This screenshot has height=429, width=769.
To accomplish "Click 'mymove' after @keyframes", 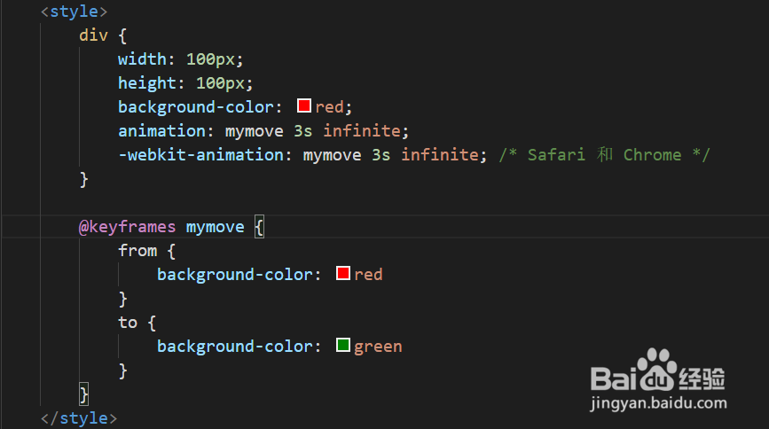I will coord(215,228).
